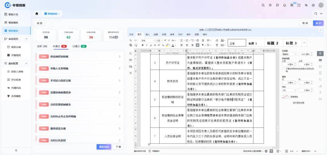This screenshot has height=155, width=327.
Task: Open the 插入 menu tab in editor
Action: pos(147,35)
